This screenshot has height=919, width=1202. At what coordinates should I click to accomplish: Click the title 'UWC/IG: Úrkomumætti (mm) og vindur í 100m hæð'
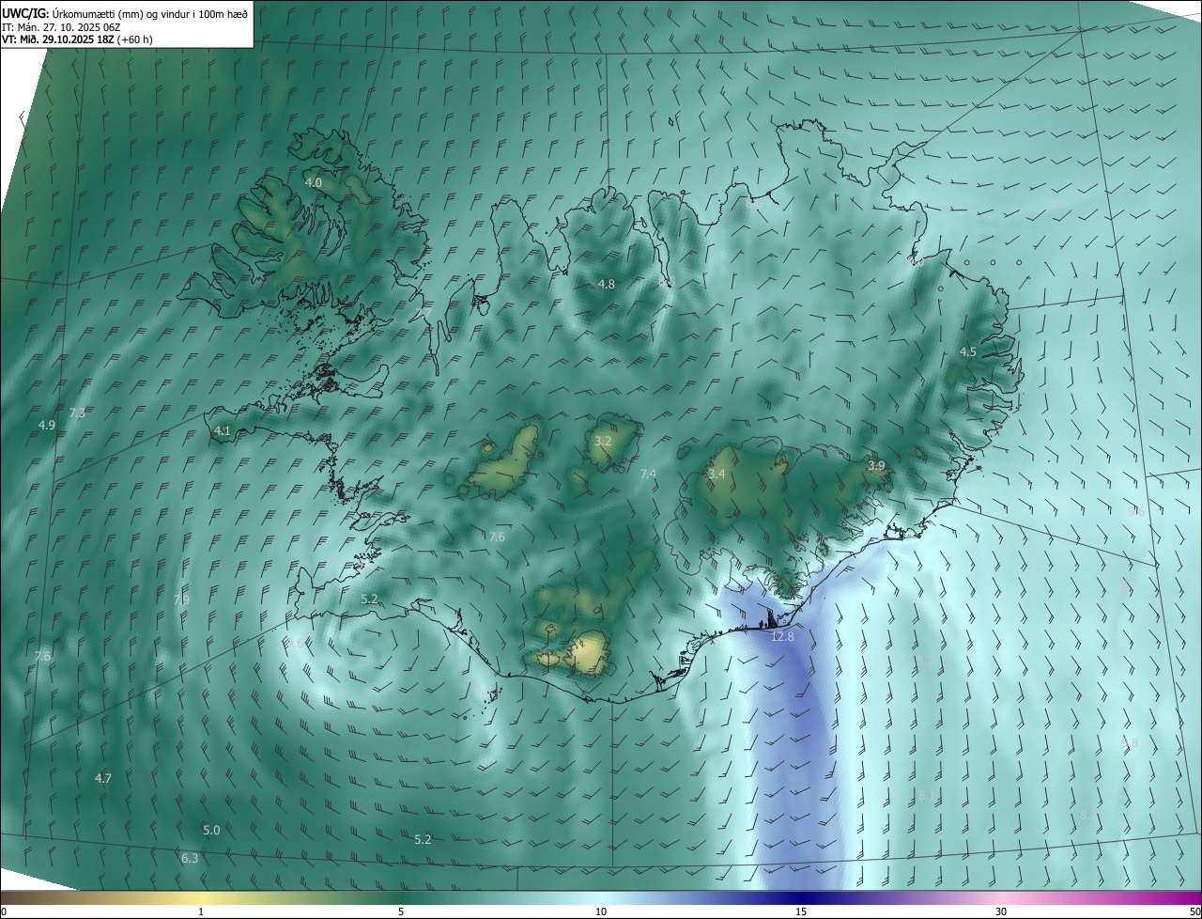point(125,13)
